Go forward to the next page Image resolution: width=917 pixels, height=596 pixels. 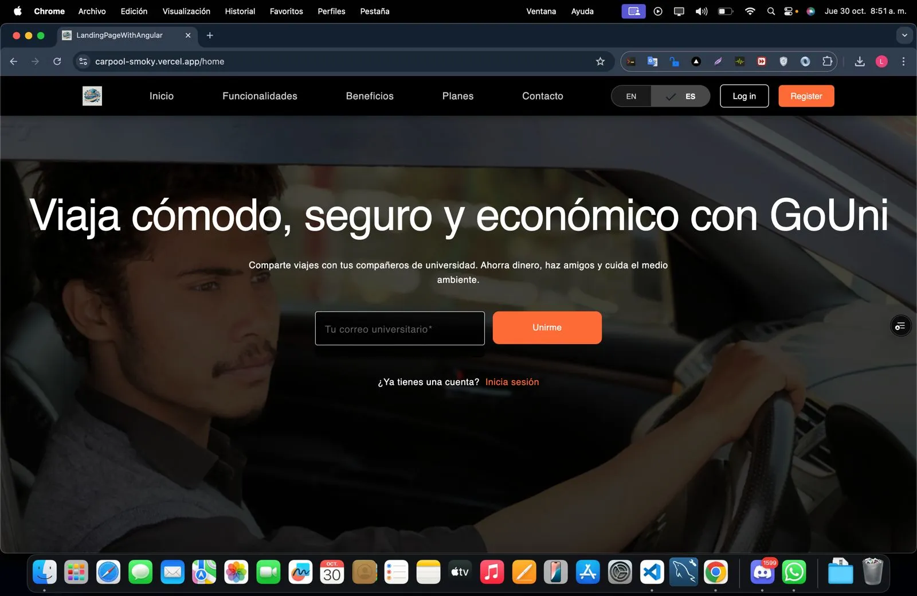[x=36, y=61]
